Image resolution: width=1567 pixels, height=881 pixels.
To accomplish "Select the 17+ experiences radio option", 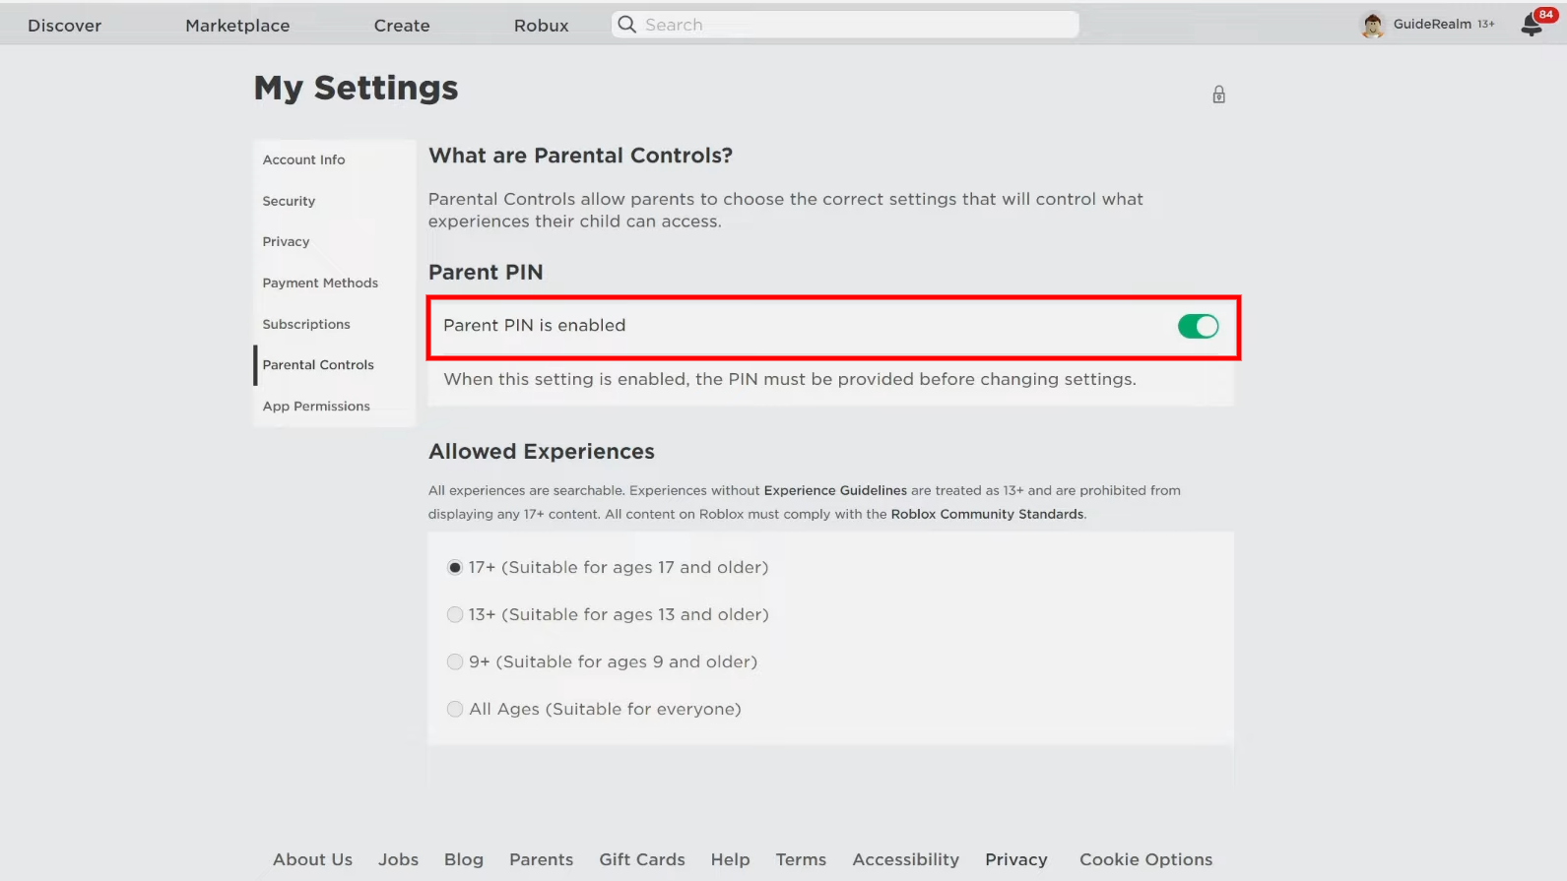I will [455, 567].
